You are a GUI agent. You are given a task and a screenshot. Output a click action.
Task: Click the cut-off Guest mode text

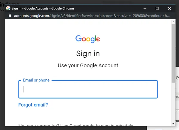(76, 125)
